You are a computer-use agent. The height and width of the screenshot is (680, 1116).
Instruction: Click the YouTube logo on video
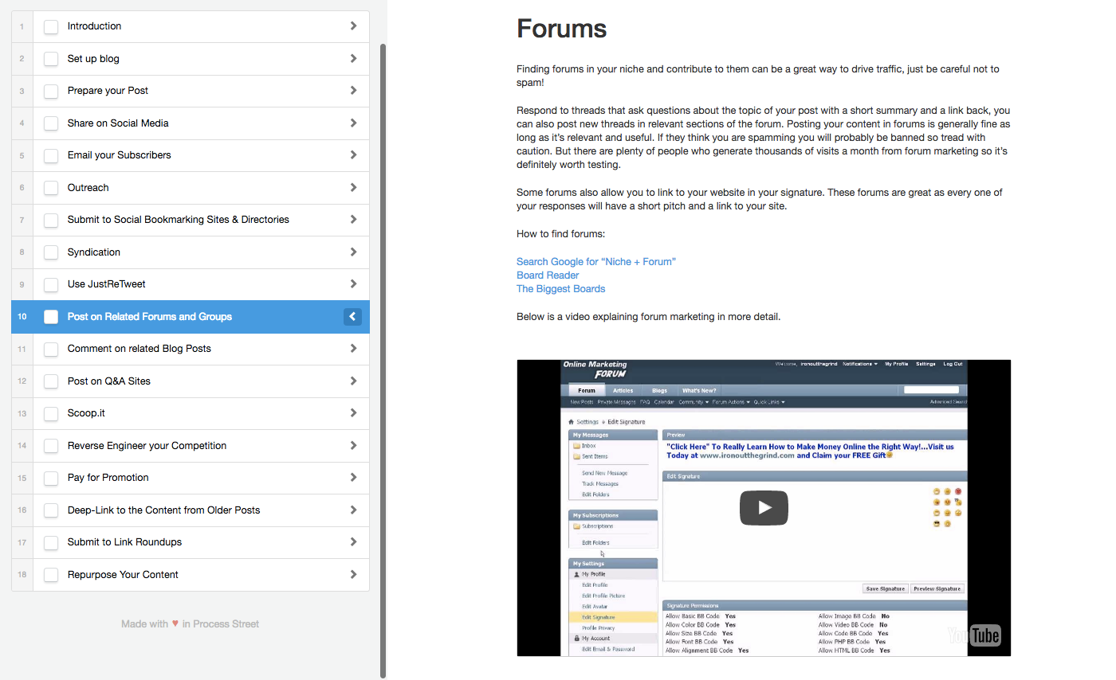point(974,635)
